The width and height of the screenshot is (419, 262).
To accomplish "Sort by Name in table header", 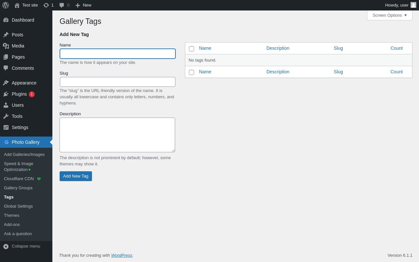I will 205,48.
